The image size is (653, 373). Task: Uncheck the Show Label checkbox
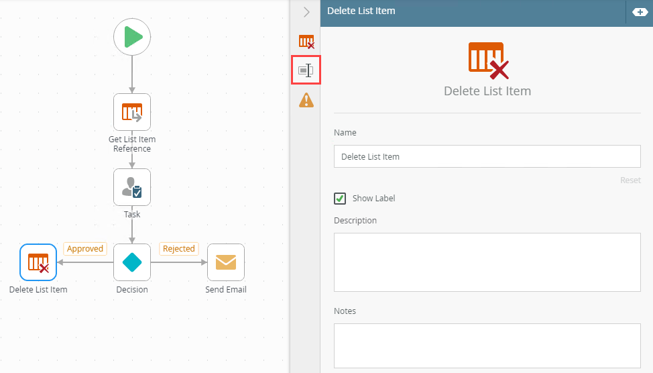point(341,199)
